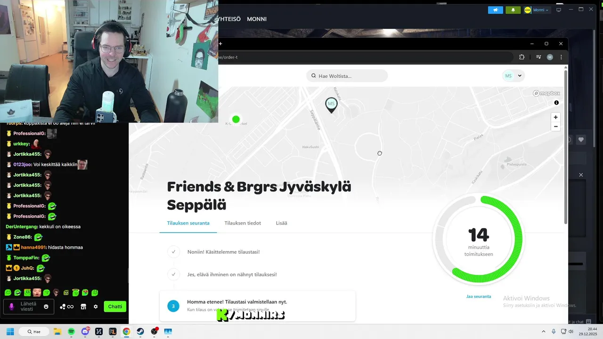Click Wolt page vertical scrollbar

(x=566, y=146)
